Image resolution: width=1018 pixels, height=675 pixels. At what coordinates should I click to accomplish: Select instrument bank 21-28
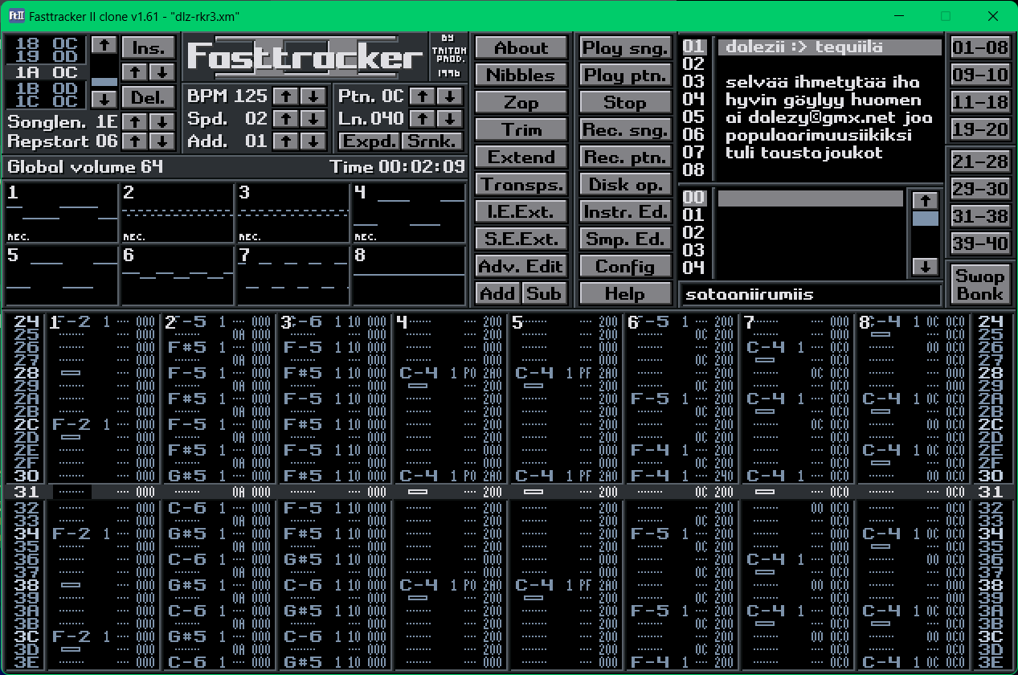pyautogui.click(x=979, y=162)
